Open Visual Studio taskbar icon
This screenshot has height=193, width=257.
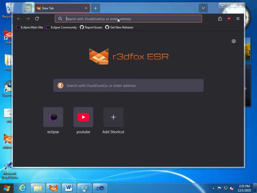click(x=100, y=188)
